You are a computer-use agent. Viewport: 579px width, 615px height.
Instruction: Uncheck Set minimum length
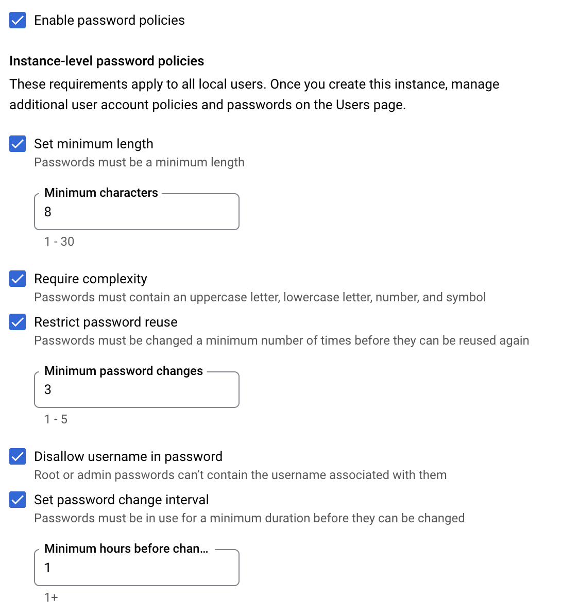click(17, 144)
